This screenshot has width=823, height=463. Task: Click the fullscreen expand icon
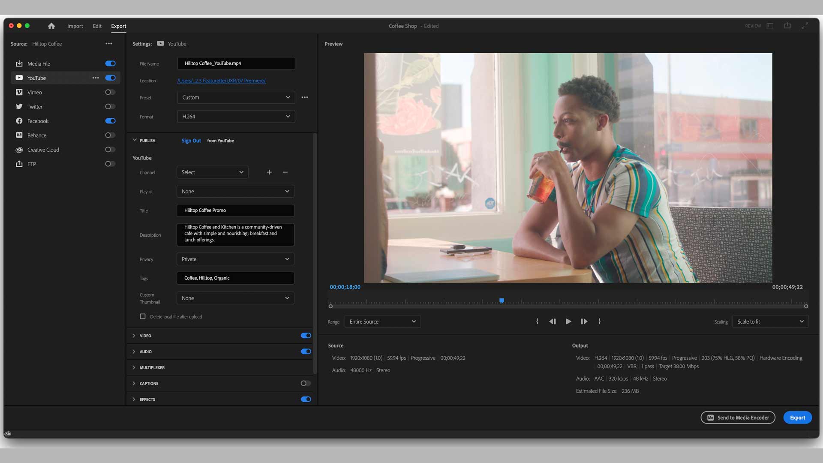pos(805,26)
